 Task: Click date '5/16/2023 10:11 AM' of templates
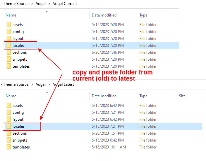pyautogui.click(x=109, y=147)
